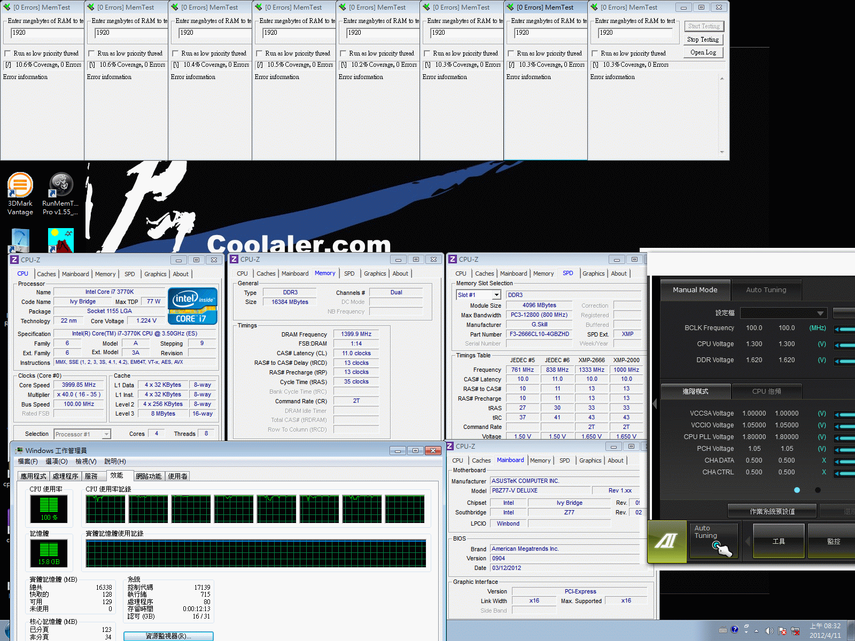Screen dimensions: 855x641
Task: Enable low priority thread in 10.2% Coverage MemTest
Action: point(343,53)
